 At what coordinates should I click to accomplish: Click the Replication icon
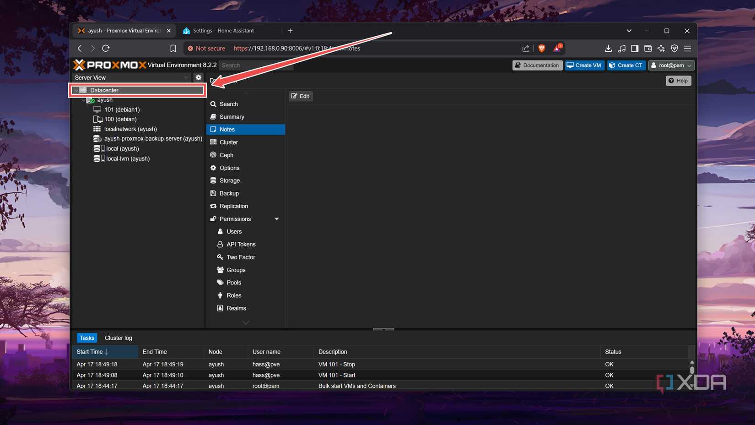pyautogui.click(x=213, y=206)
